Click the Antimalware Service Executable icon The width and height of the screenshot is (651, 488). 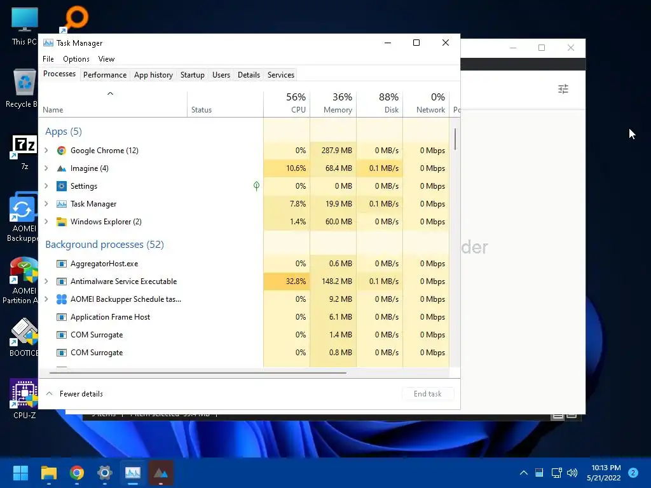[x=62, y=281]
